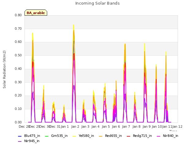Viewport: 196px width, 147px height.
Task: Click the Jan 12 x-axis date label
Action: pos(178,126)
